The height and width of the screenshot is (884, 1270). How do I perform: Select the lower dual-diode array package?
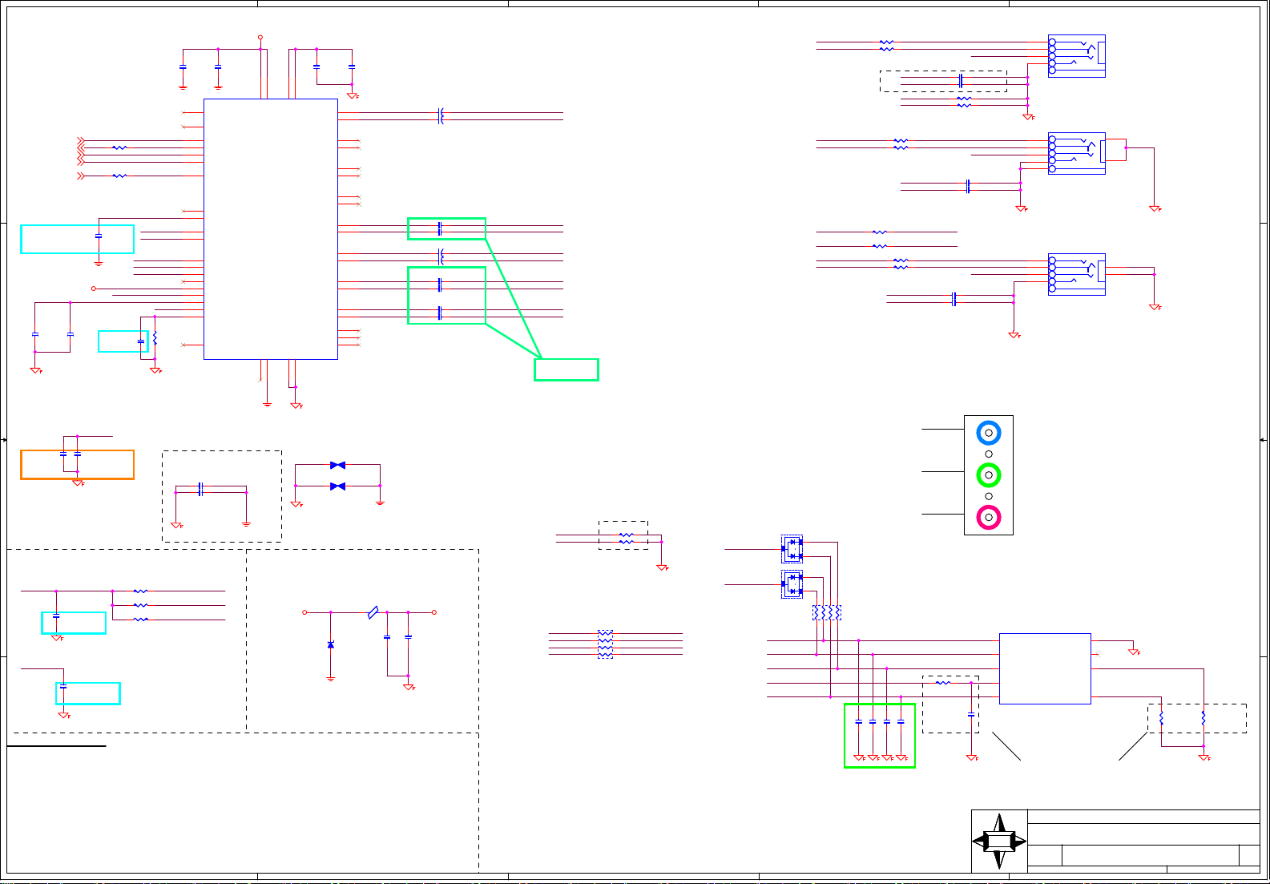(792, 584)
